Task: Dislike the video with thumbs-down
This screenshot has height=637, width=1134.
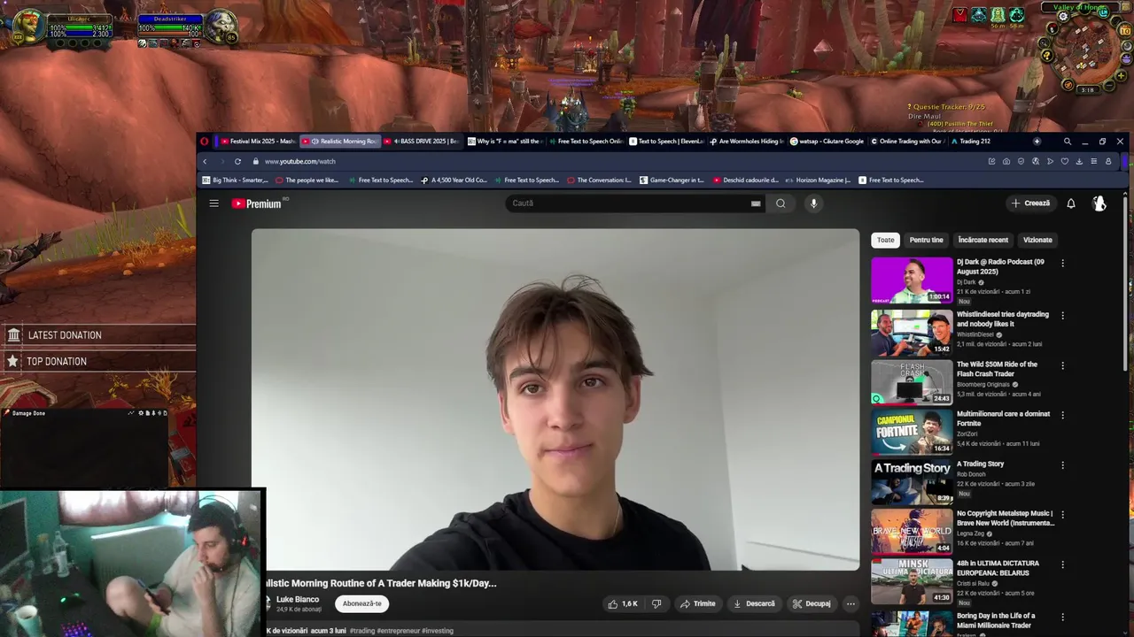Action: coord(656,603)
